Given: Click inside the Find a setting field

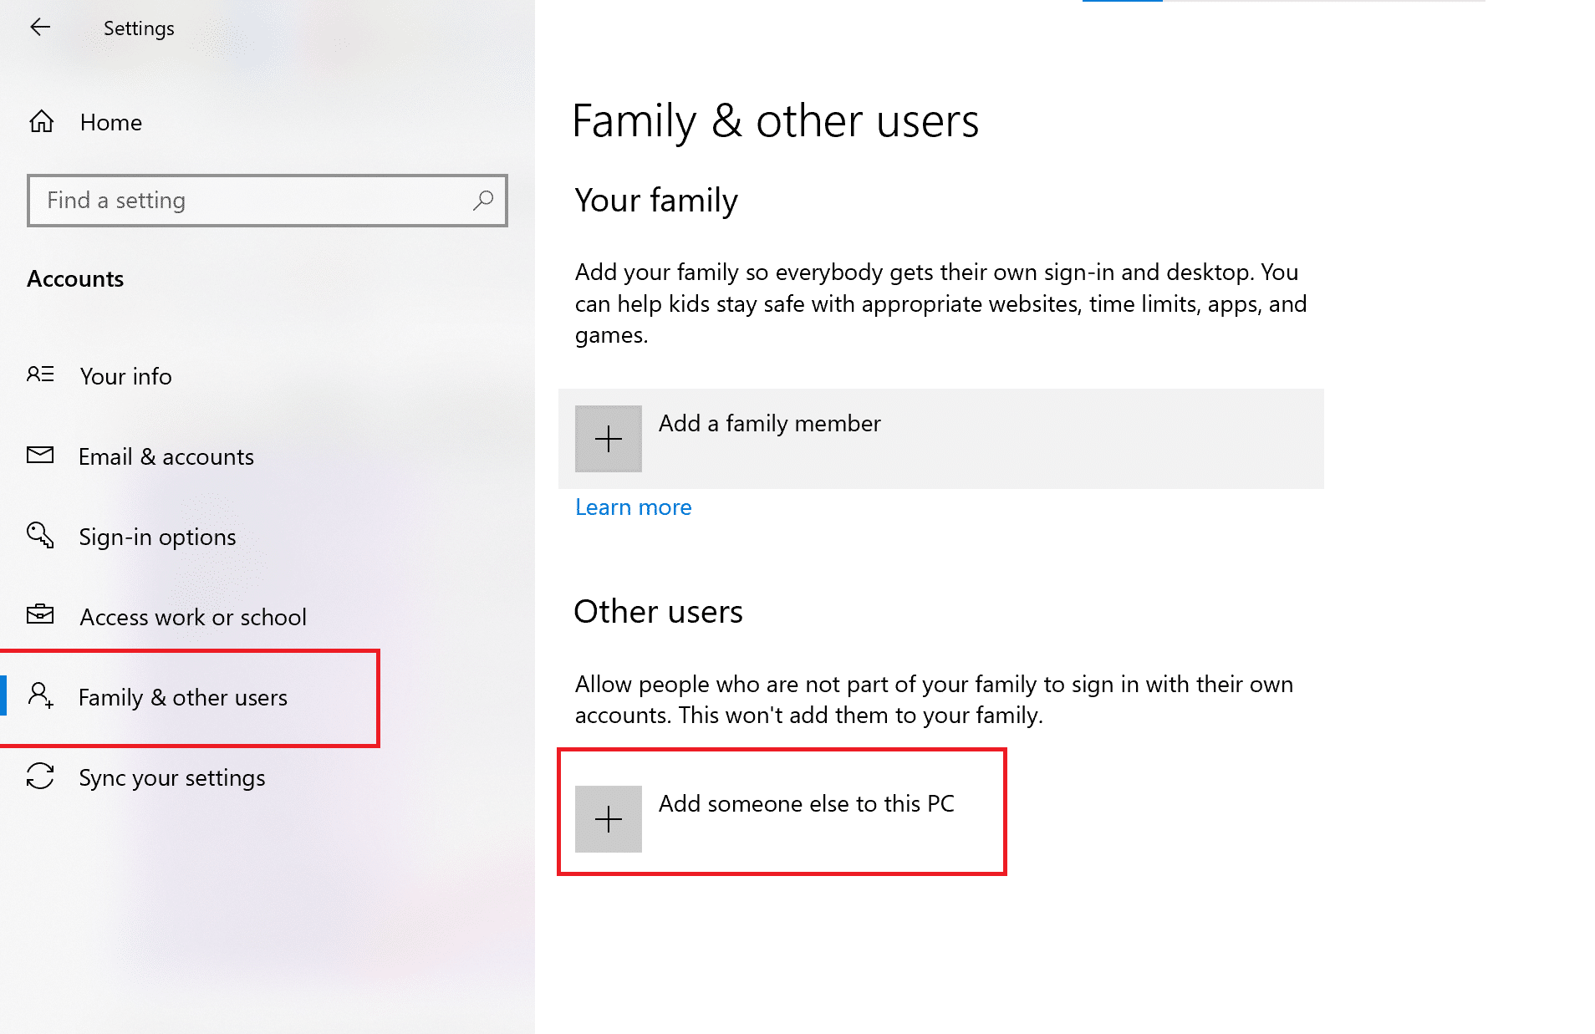Looking at the screenshot, I should tap(209, 201).
